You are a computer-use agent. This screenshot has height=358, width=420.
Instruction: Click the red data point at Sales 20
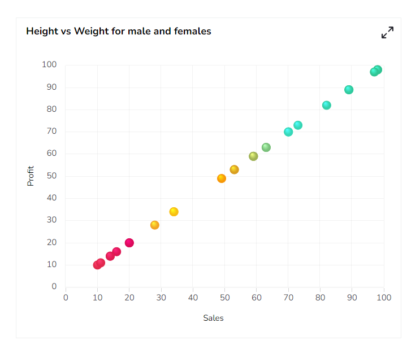(129, 243)
